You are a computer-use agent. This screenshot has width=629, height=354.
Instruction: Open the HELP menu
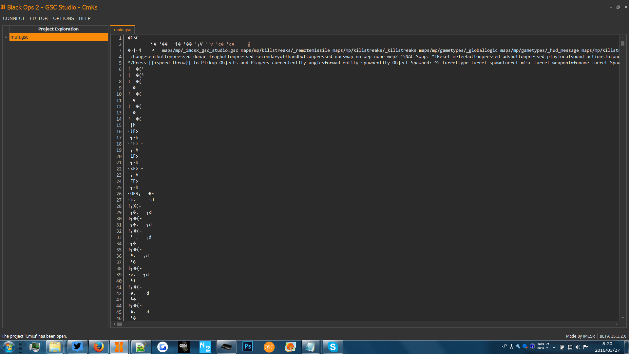coord(85,18)
